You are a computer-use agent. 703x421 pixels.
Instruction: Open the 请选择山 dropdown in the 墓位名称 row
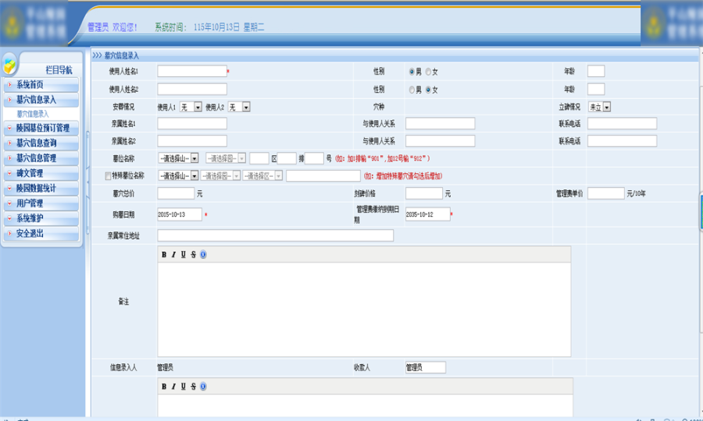click(x=178, y=158)
